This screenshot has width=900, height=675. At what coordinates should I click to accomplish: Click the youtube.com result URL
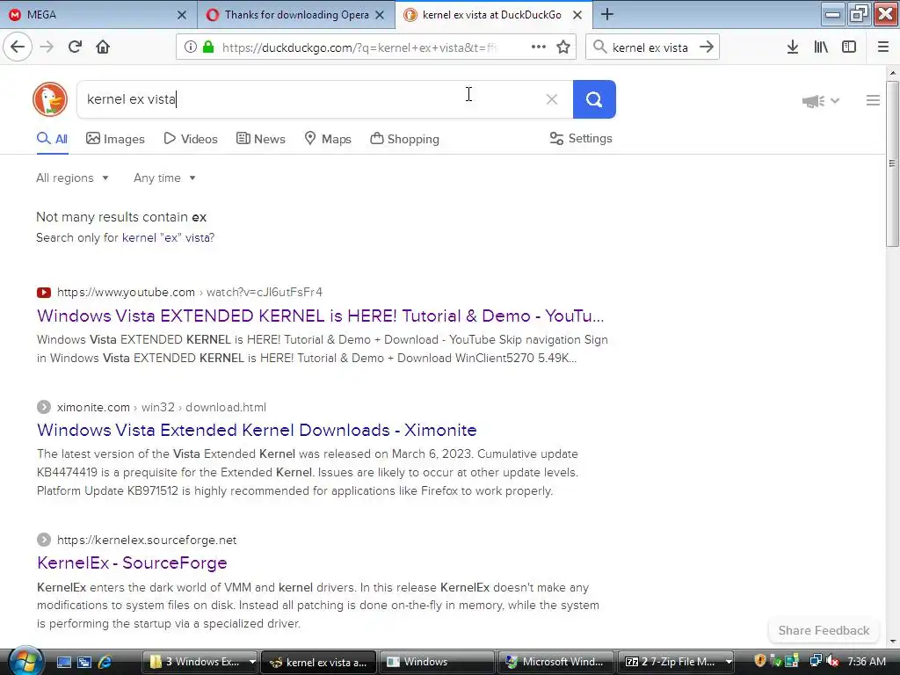coord(190,292)
